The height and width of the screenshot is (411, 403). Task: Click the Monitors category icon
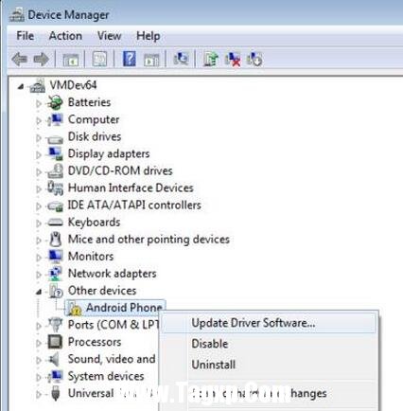[55, 257]
